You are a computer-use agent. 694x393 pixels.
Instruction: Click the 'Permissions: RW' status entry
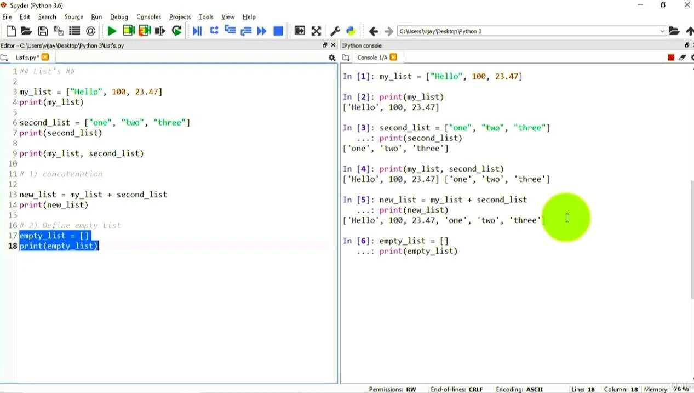point(392,389)
